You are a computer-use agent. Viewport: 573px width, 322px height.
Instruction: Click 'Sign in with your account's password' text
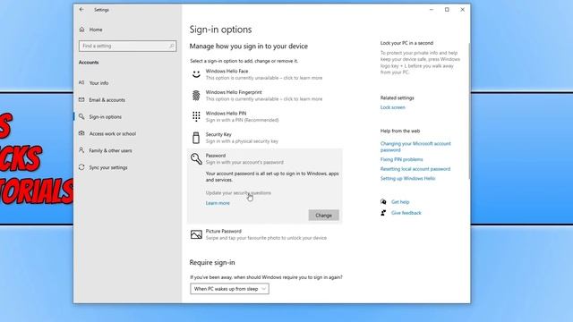click(x=244, y=162)
